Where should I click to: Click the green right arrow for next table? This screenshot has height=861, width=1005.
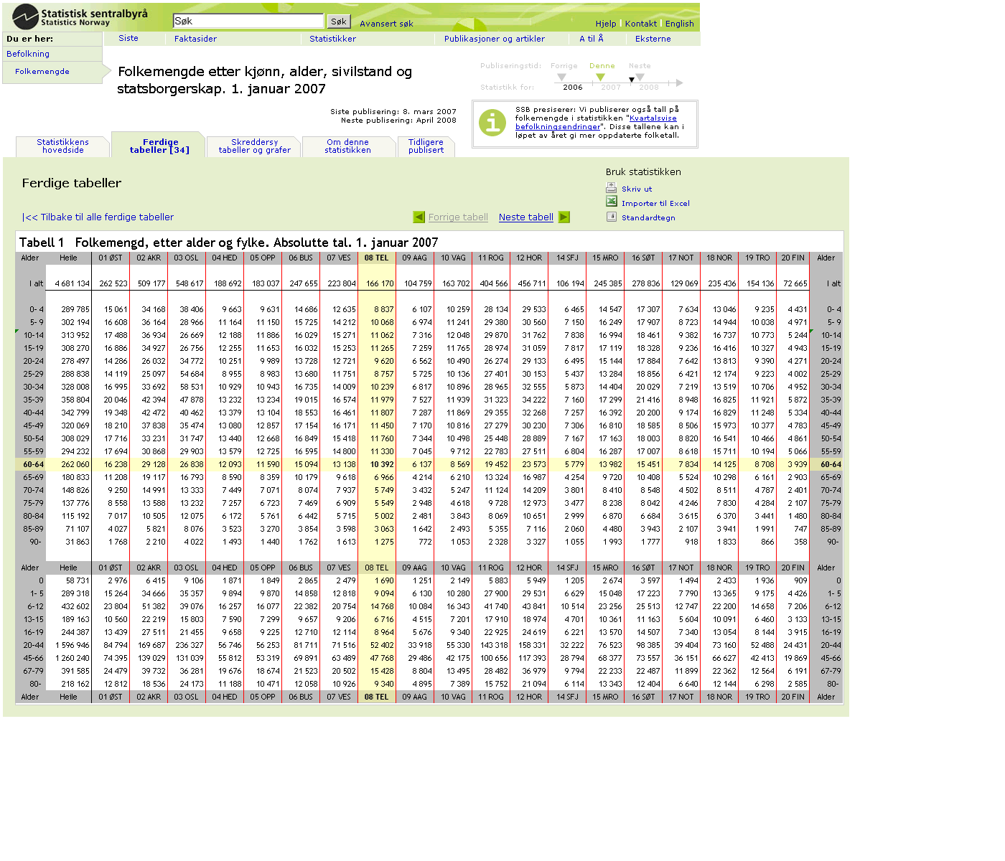click(x=564, y=217)
